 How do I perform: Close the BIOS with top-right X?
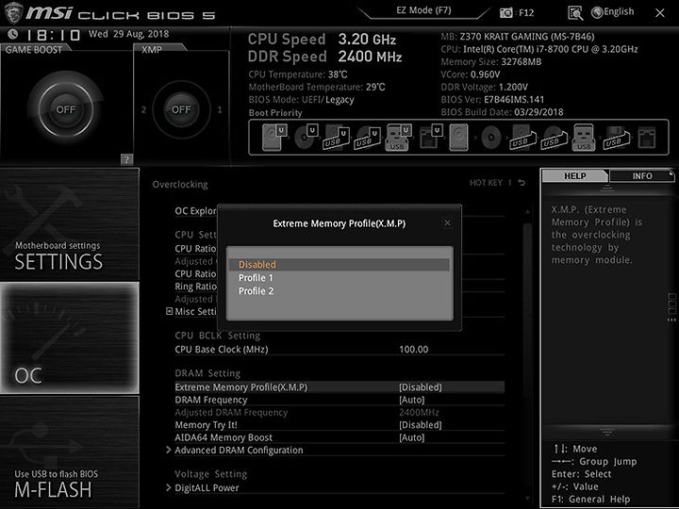[x=659, y=13]
